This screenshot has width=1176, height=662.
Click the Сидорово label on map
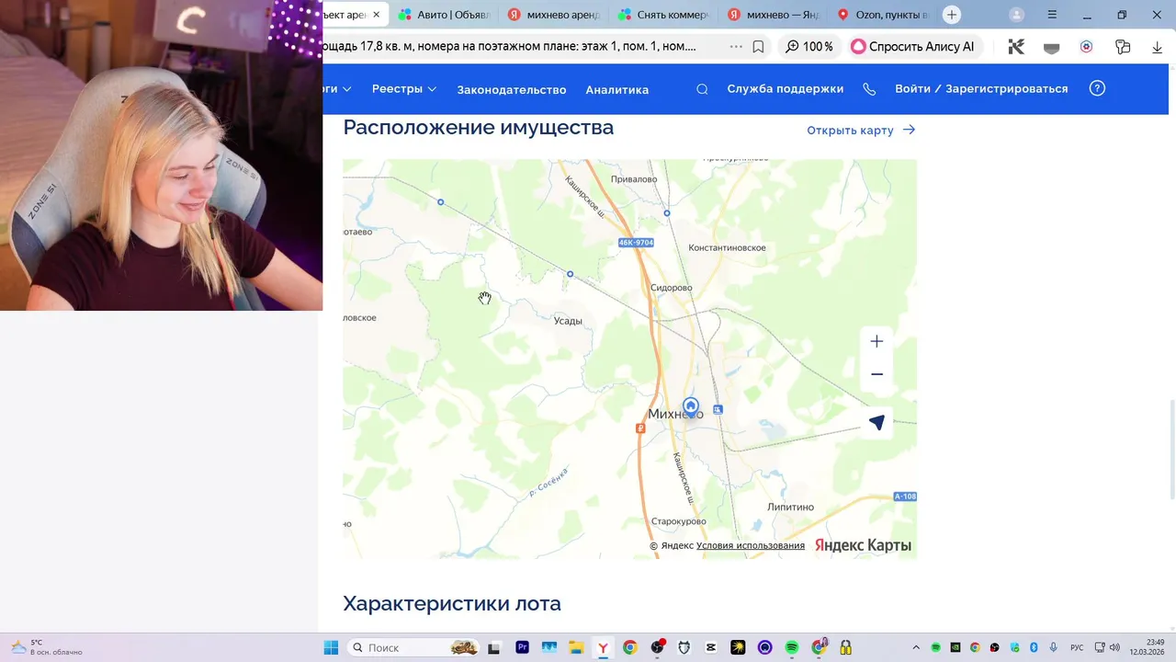point(671,288)
